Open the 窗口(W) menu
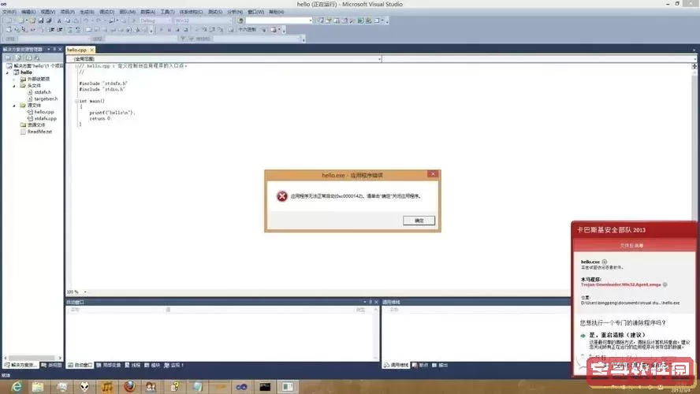This screenshot has height=394, width=700. point(256,12)
